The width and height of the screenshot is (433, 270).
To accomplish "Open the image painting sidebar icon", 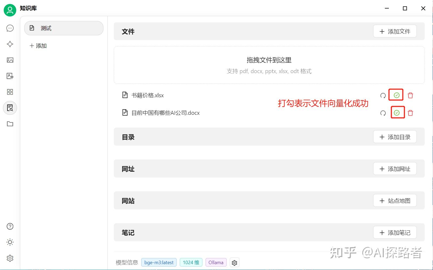I will tap(10, 60).
